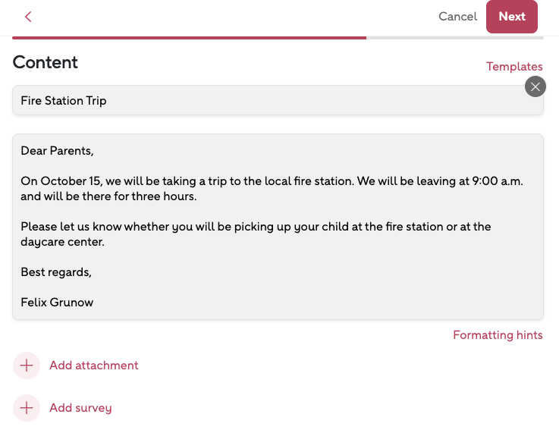The width and height of the screenshot is (559, 430).
Task: Click the Add attachment label
Action: point(94,366)
